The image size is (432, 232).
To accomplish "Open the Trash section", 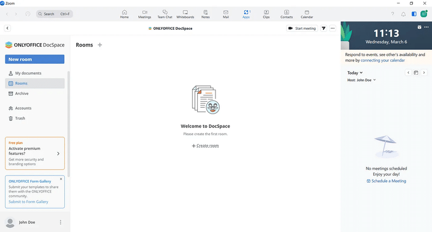I will tap(35, 118).
